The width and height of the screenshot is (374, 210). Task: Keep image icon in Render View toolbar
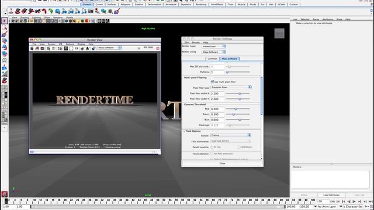point(82,48)
